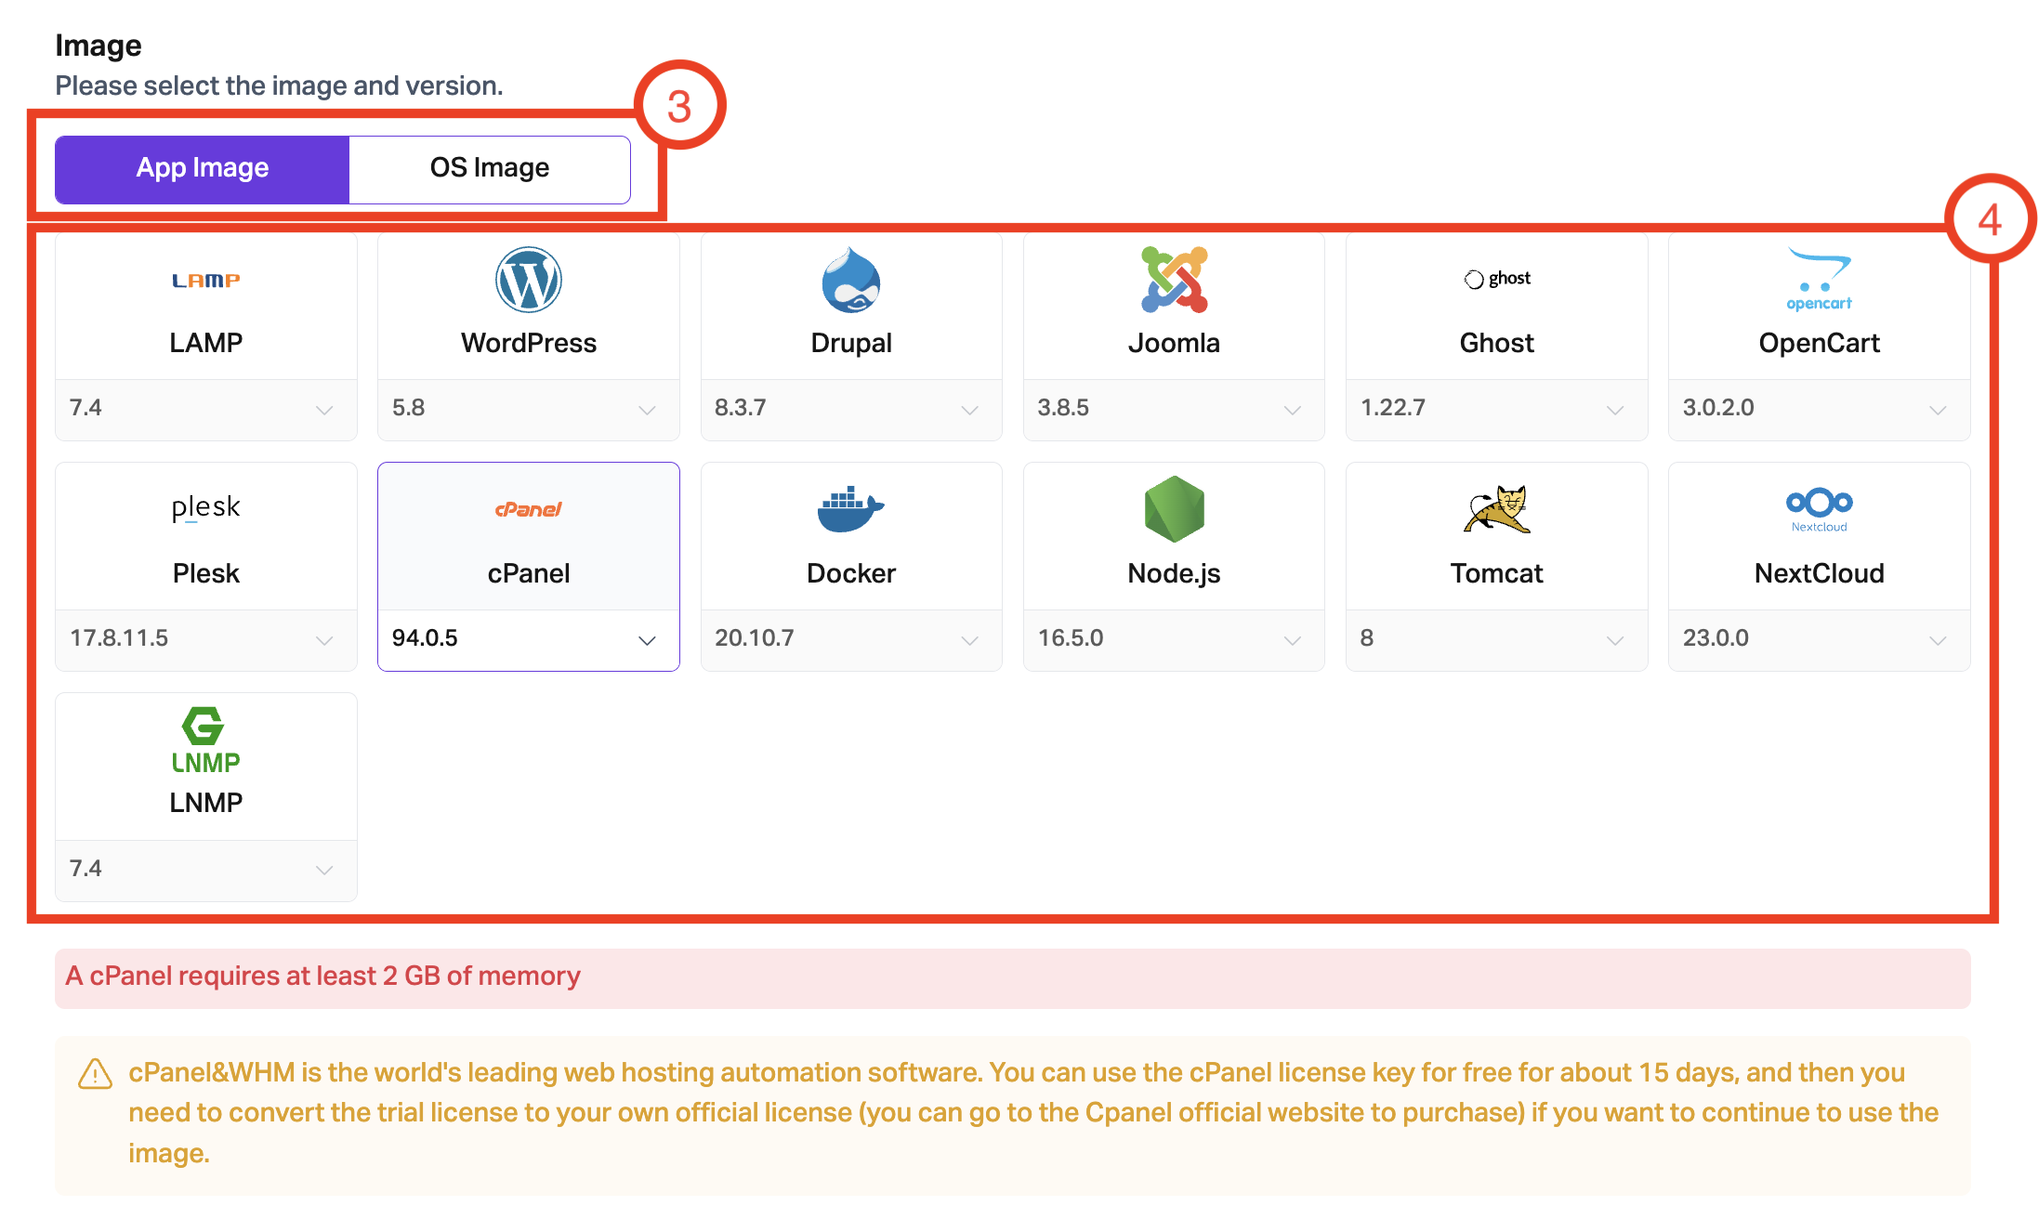Open the LAMP 7.4 version dropdown
The height and width of the screenshot is (1232, 2038).
206,409
